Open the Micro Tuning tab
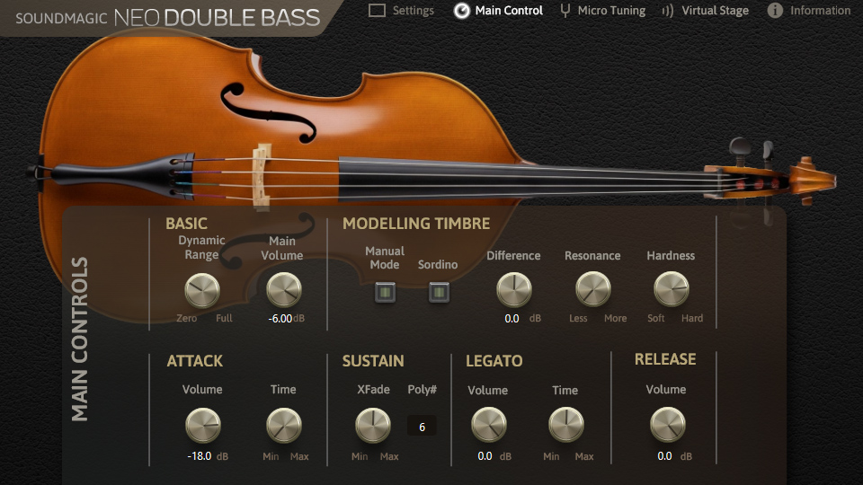Viewport: 863px width, 485px height. [x=602, y=11]
